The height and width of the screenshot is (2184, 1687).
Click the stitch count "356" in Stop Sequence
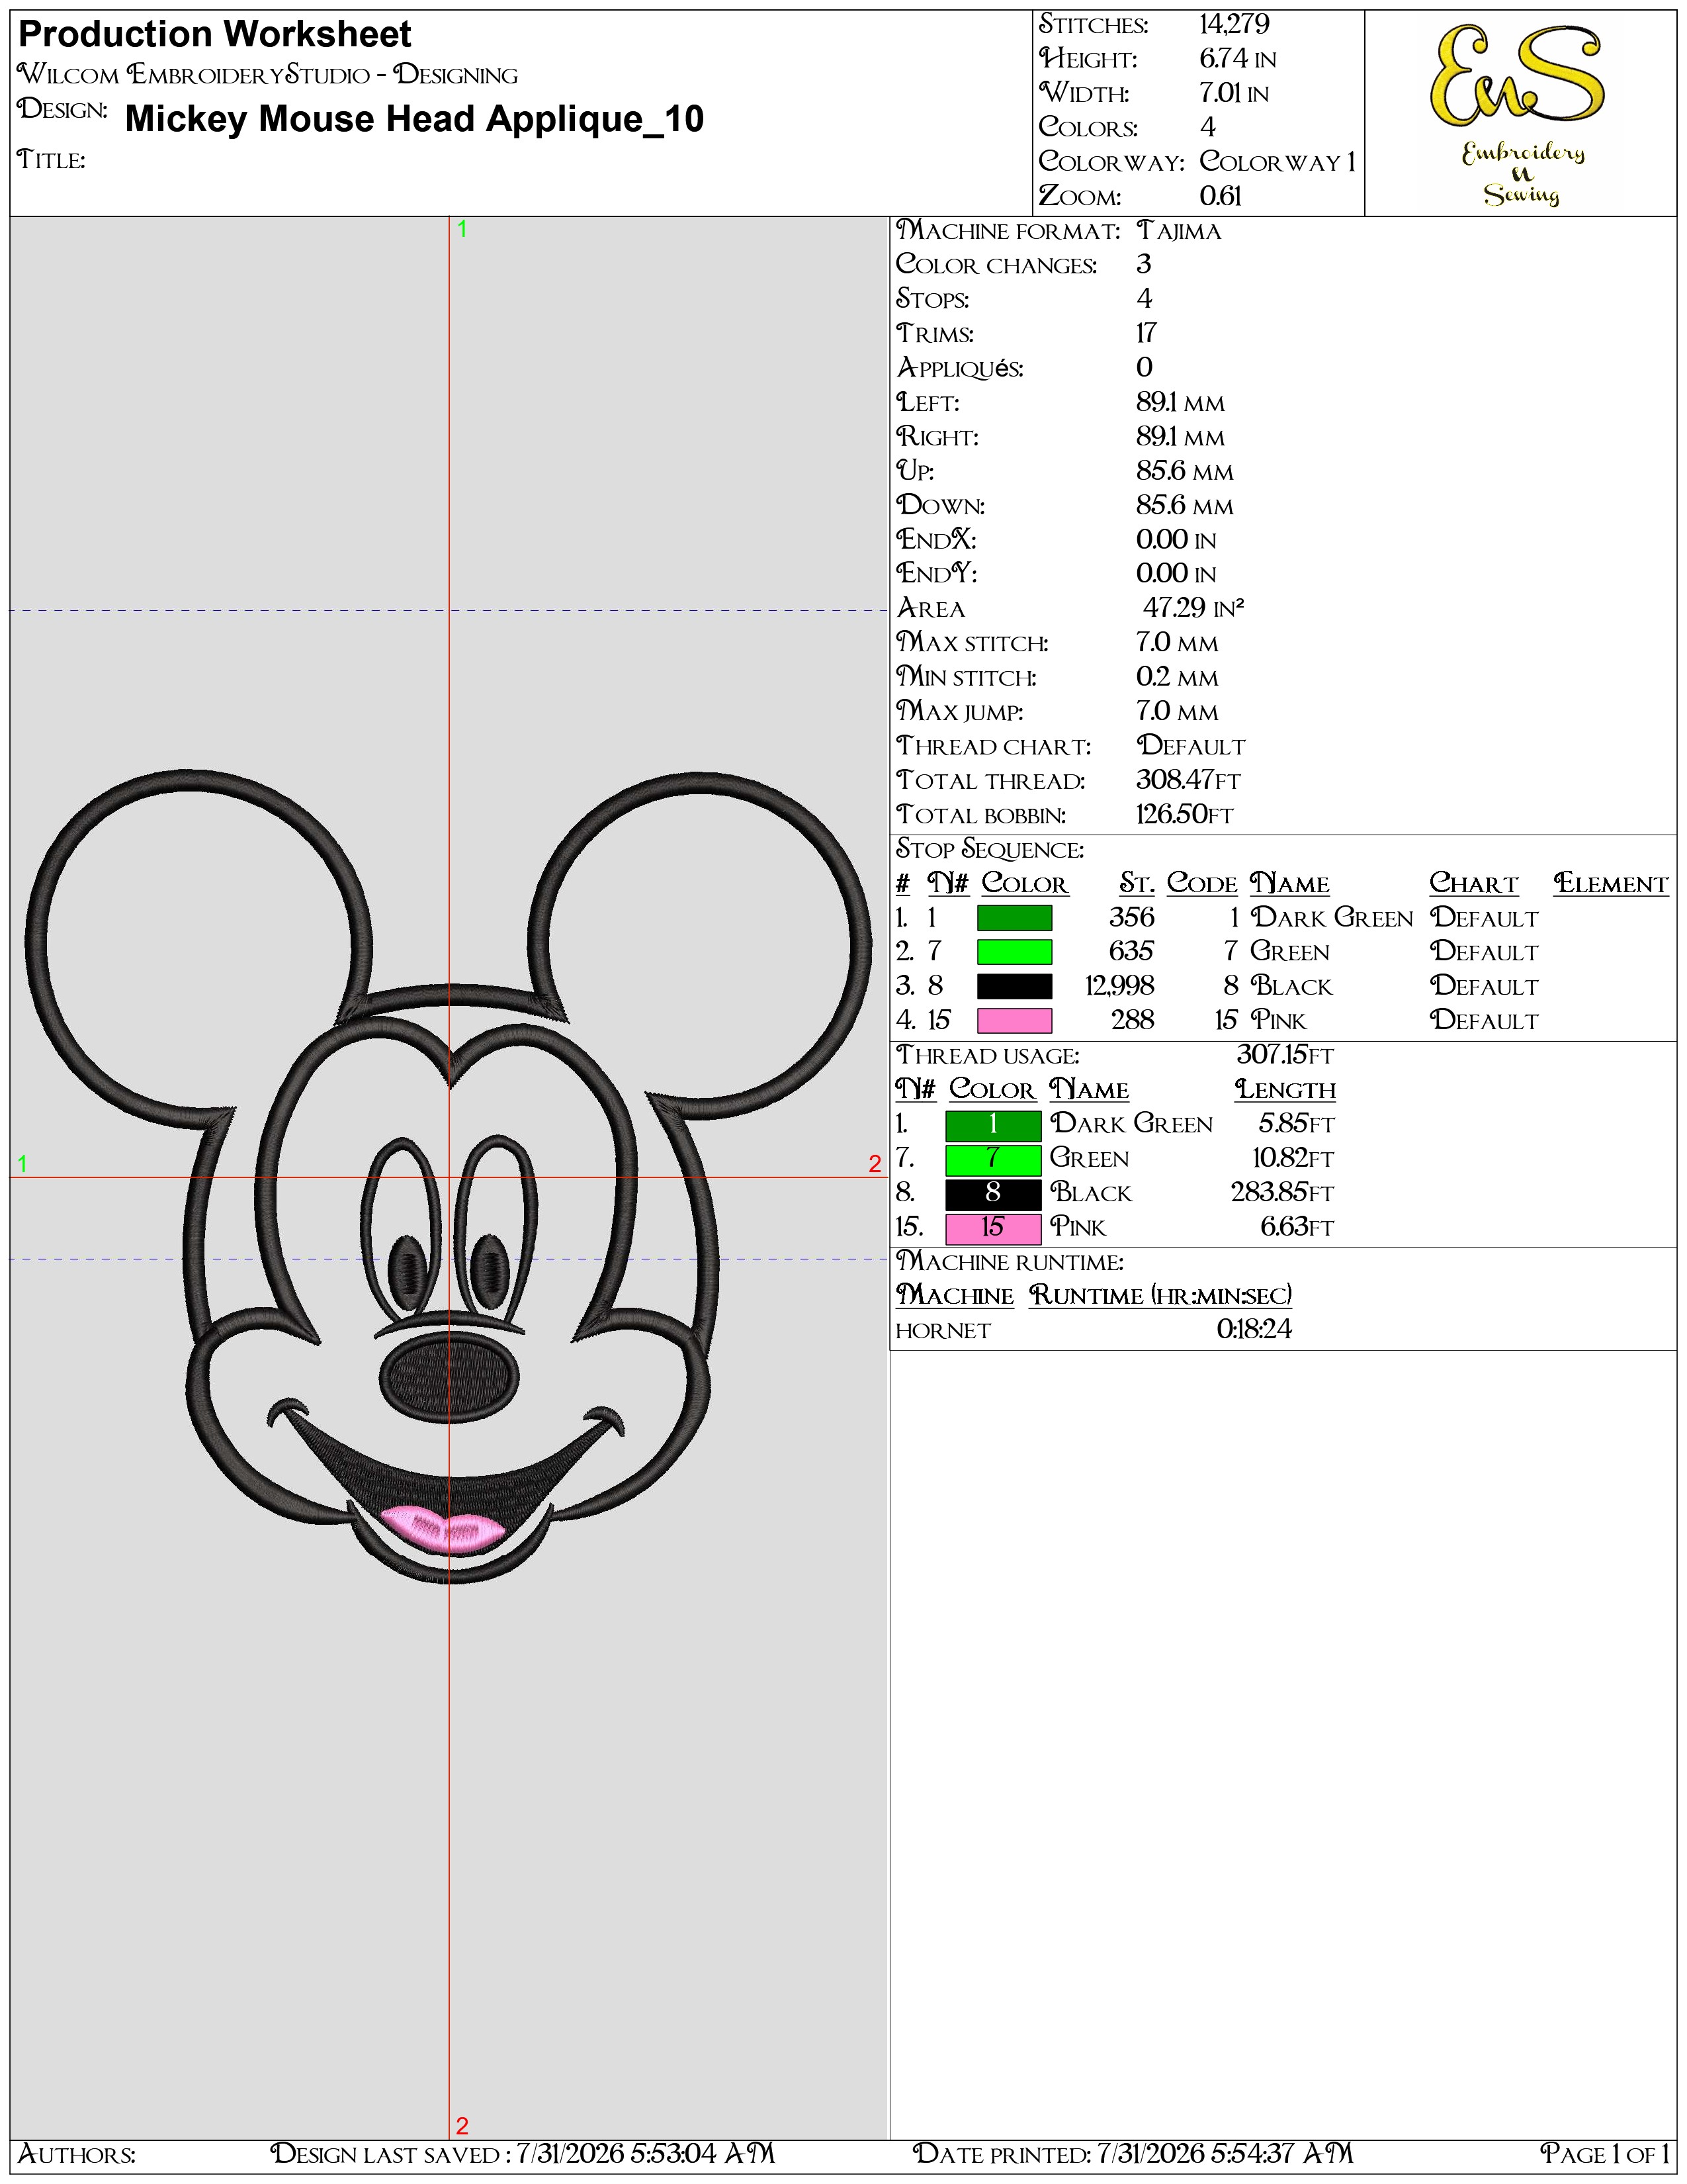tap(1131, 918)
